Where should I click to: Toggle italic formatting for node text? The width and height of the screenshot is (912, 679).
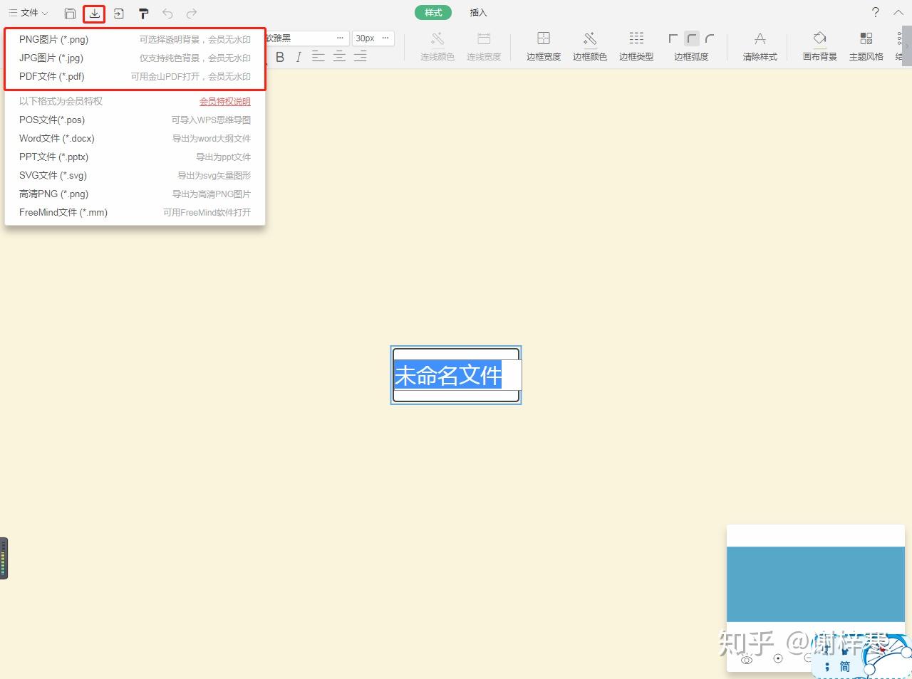click(299, 56)
